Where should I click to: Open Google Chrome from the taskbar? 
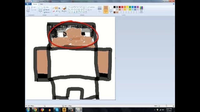35,110
